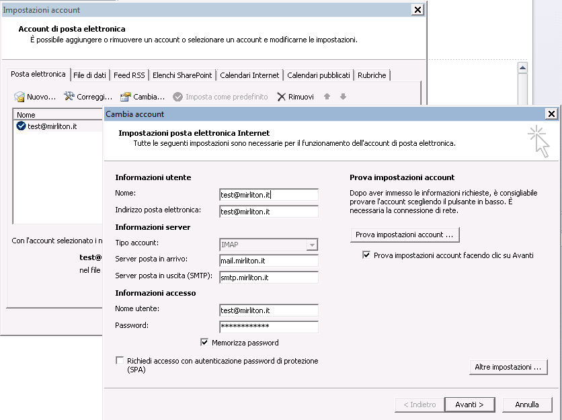Click the Nuovo toolbar label

coord(41,97)
